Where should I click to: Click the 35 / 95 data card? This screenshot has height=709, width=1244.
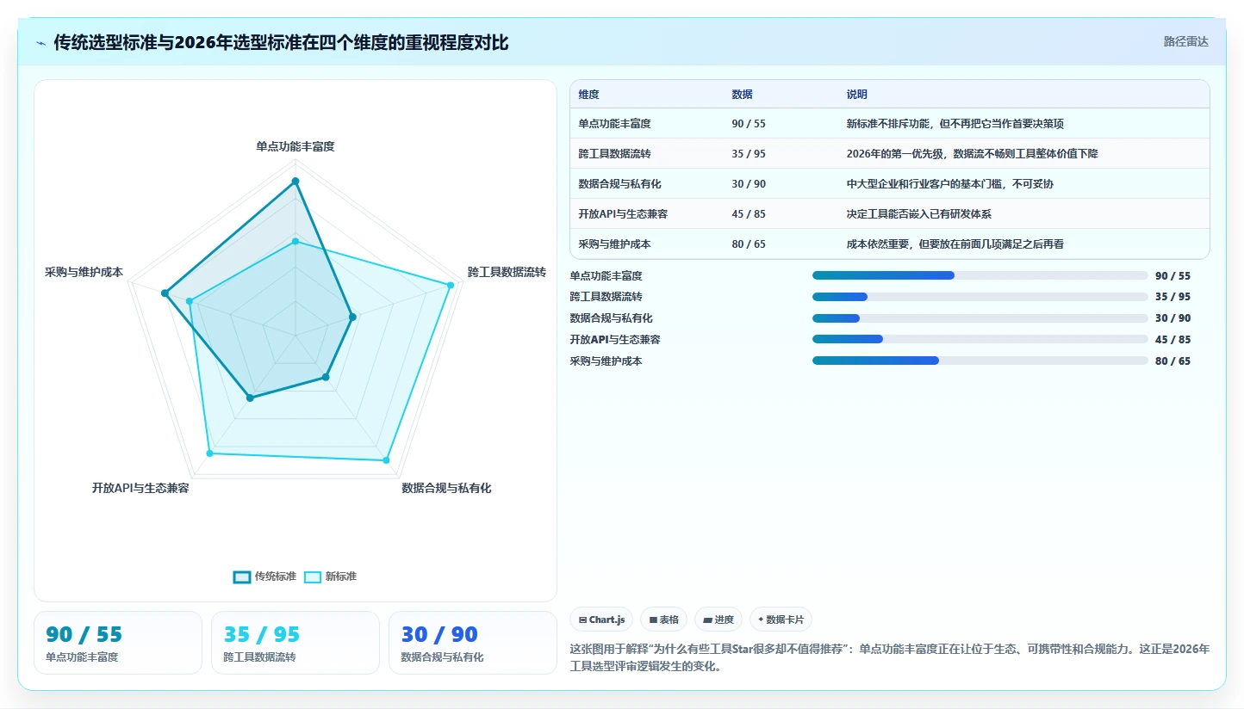click(x=295, y=643)
